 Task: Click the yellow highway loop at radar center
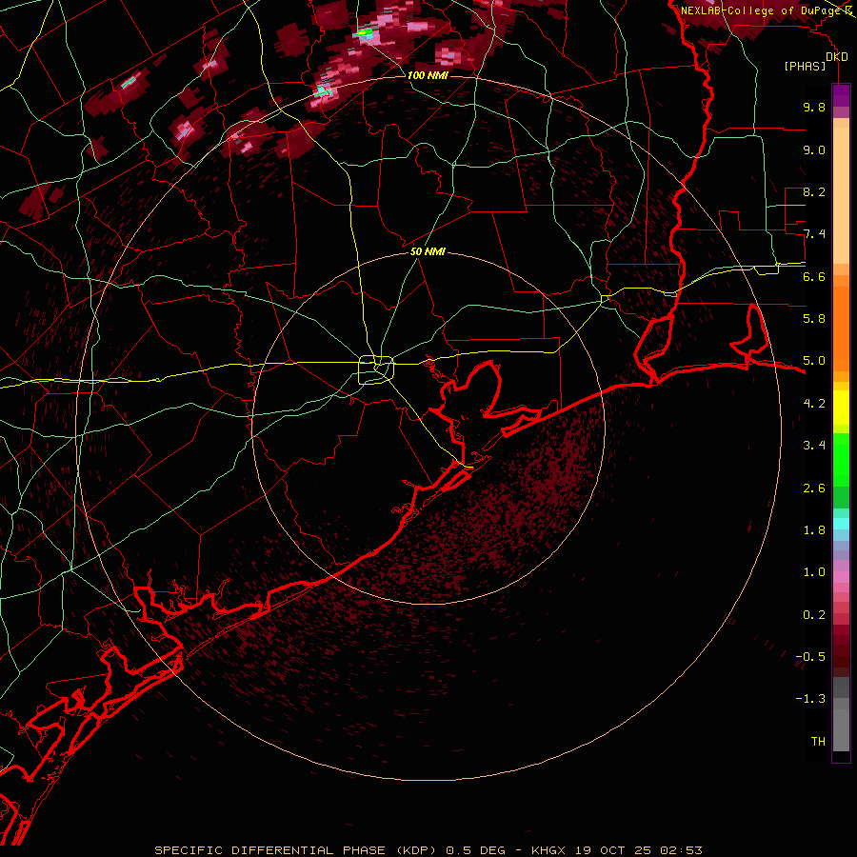(x=376, y=370)
